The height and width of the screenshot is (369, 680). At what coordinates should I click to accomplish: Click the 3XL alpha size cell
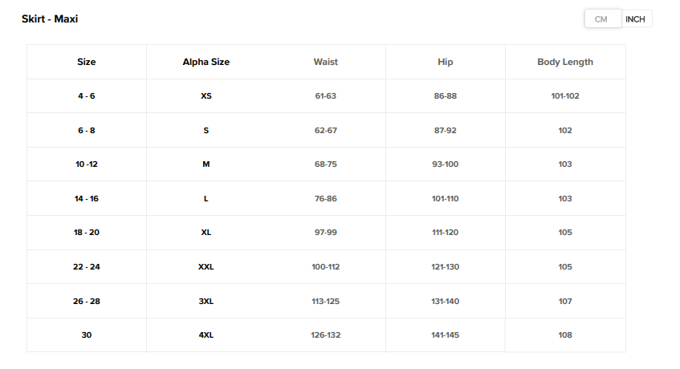point(206,301)
